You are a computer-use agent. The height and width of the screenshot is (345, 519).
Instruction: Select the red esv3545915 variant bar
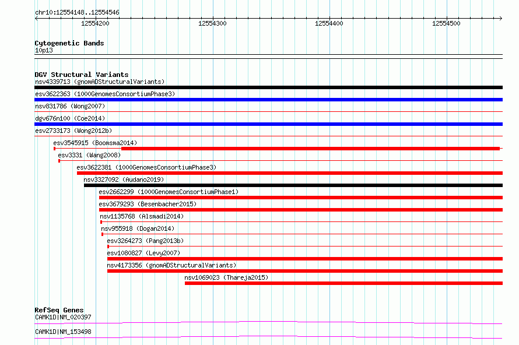310,149
